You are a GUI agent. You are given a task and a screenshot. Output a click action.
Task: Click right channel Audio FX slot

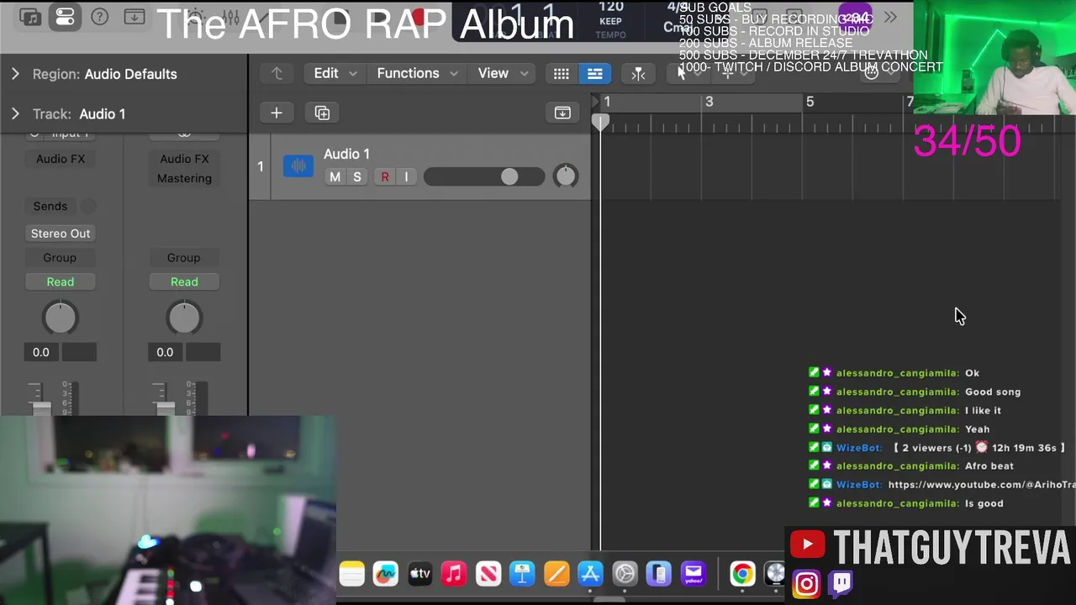coord(184,159)
